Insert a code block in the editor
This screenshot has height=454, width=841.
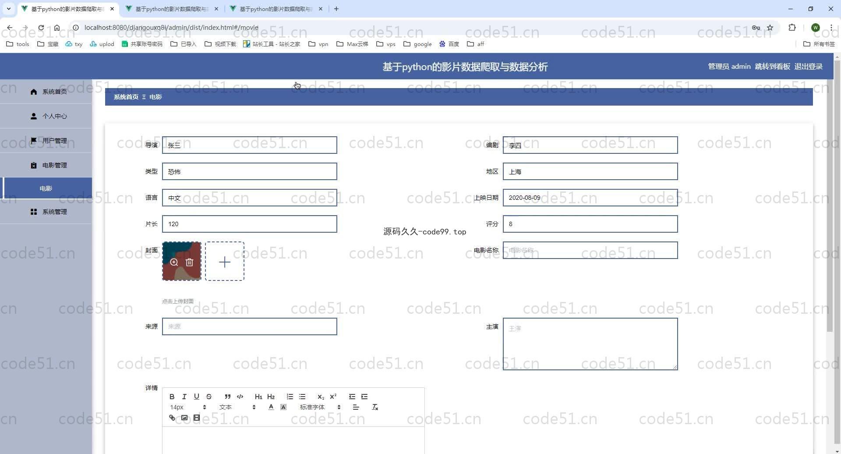click(x=240, y=397)
